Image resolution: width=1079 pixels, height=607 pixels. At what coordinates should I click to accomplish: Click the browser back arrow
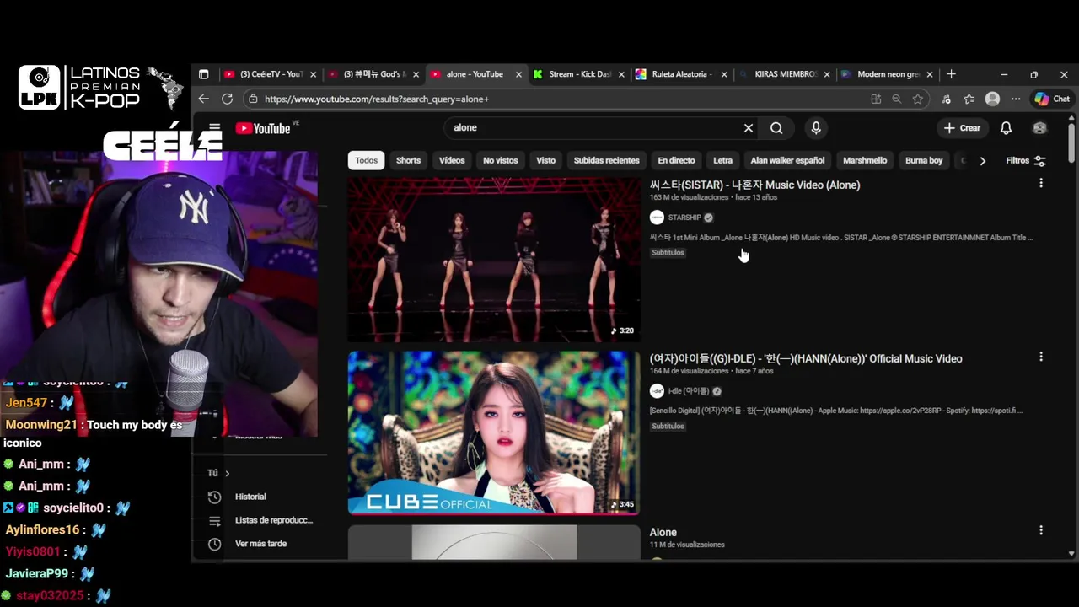[x=203, y=99]
